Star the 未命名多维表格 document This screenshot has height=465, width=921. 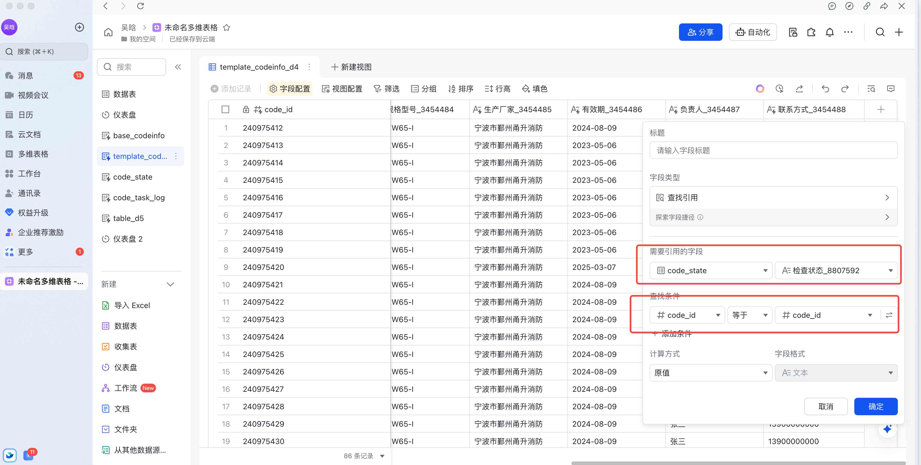226,27
